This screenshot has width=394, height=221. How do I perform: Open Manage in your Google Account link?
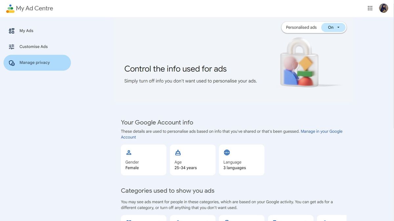[x=321, y=131]
